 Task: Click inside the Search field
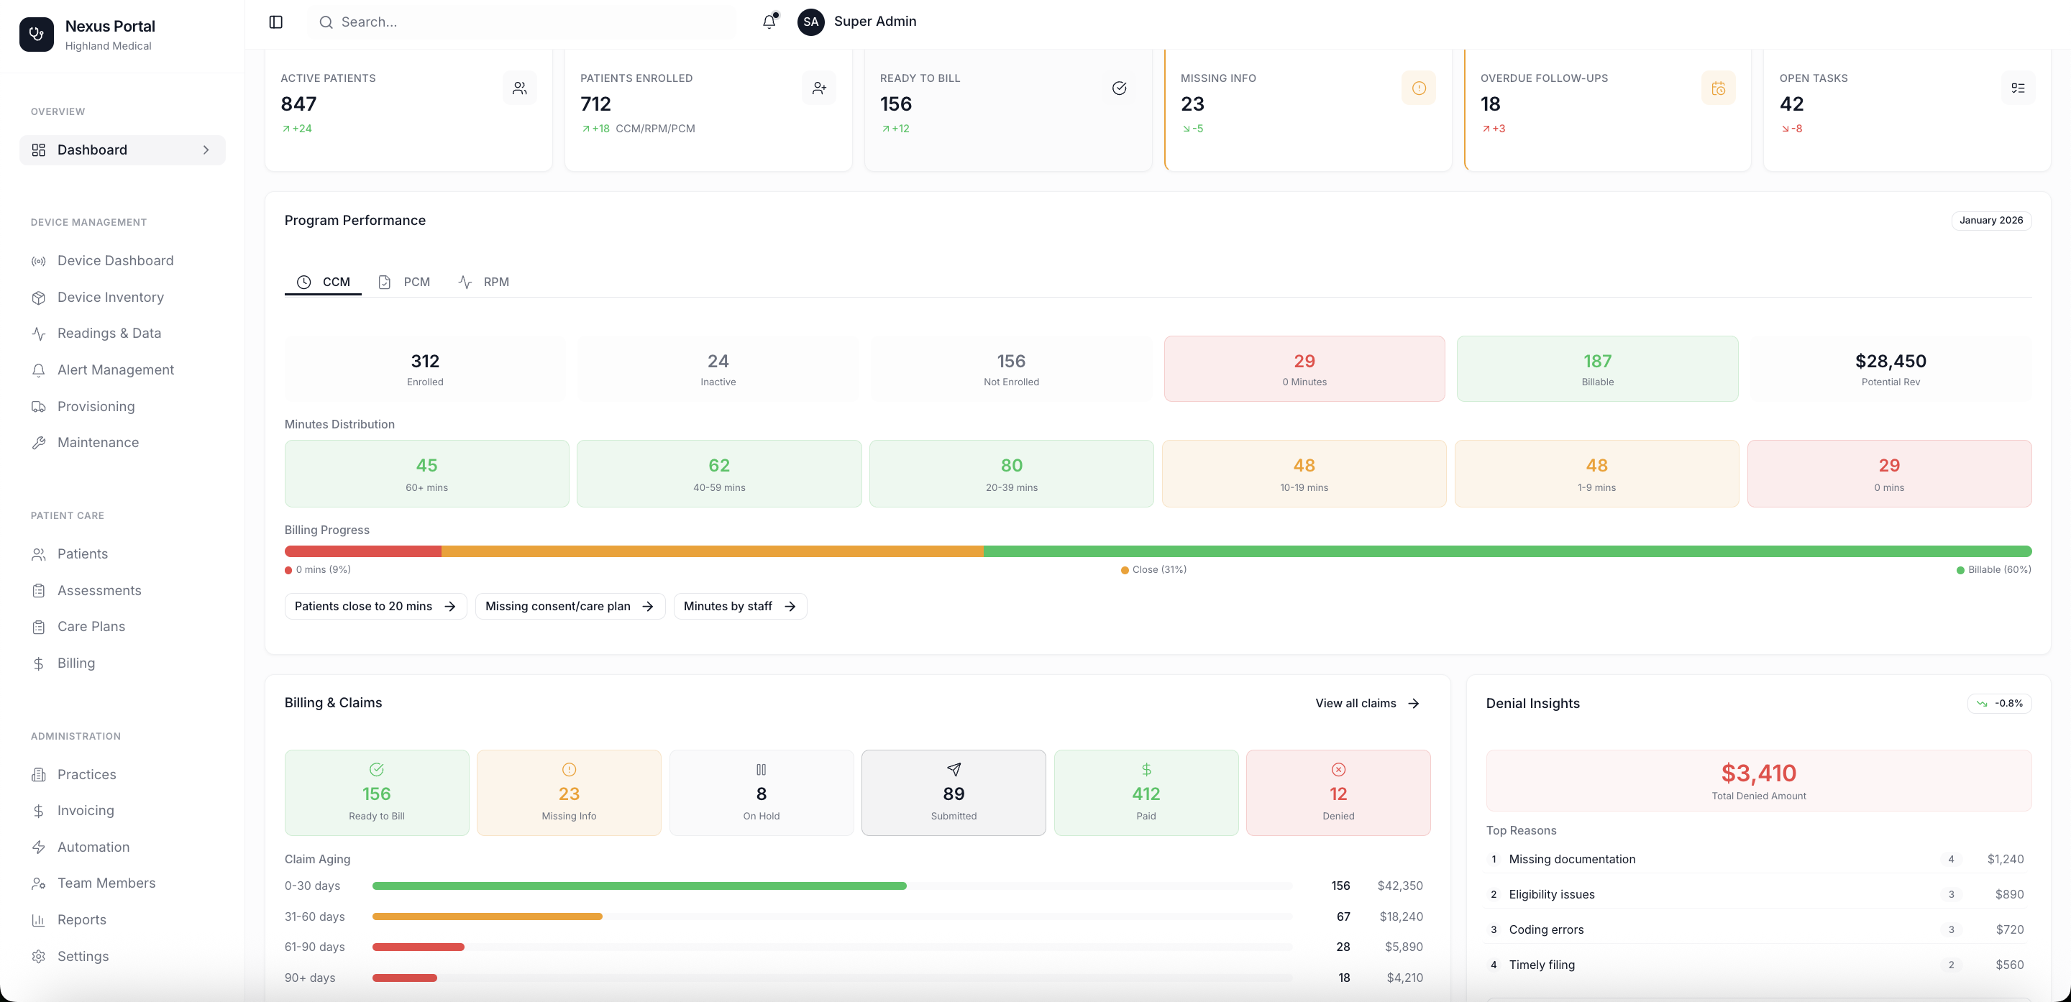(523, 22)
